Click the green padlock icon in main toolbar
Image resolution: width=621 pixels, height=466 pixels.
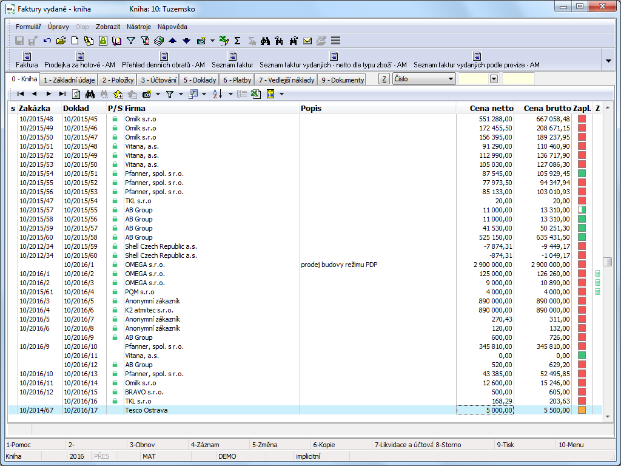click(103, 41)
